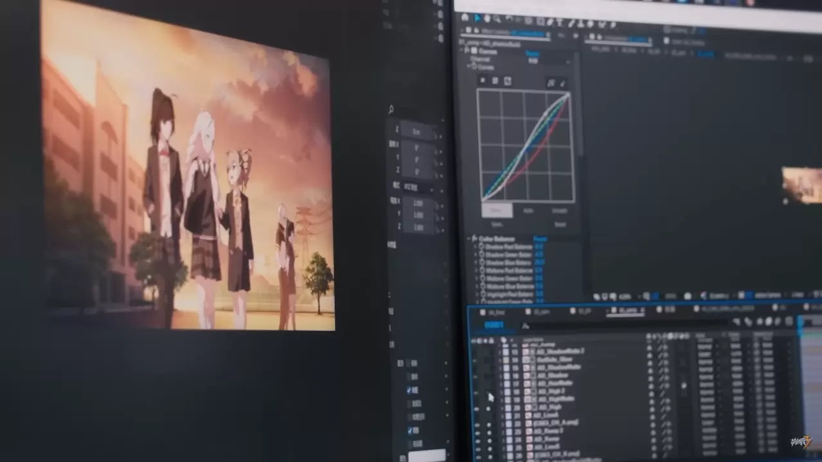Select the Brush tool
This screenshot has height=462, width=822.
(x=571, y=23)
